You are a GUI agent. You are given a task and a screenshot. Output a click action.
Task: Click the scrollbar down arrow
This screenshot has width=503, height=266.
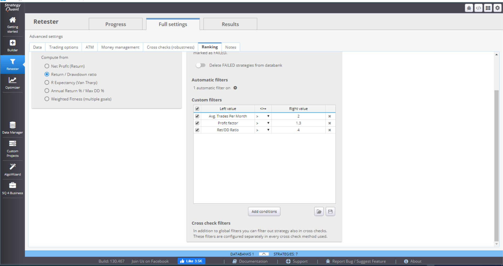coord(496,244)
